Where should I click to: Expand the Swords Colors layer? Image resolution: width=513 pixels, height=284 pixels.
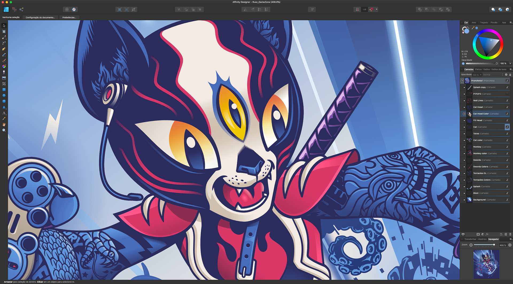click(464, 167)
